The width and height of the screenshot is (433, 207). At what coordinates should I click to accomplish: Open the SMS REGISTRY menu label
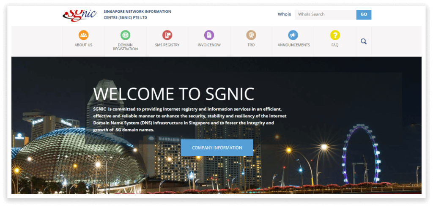click(x=167, y=45)
